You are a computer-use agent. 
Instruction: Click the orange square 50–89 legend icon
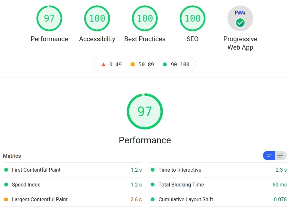click(x=133, y=64)
